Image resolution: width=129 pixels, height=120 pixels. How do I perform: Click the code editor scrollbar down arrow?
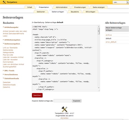(x=99, y=88)
